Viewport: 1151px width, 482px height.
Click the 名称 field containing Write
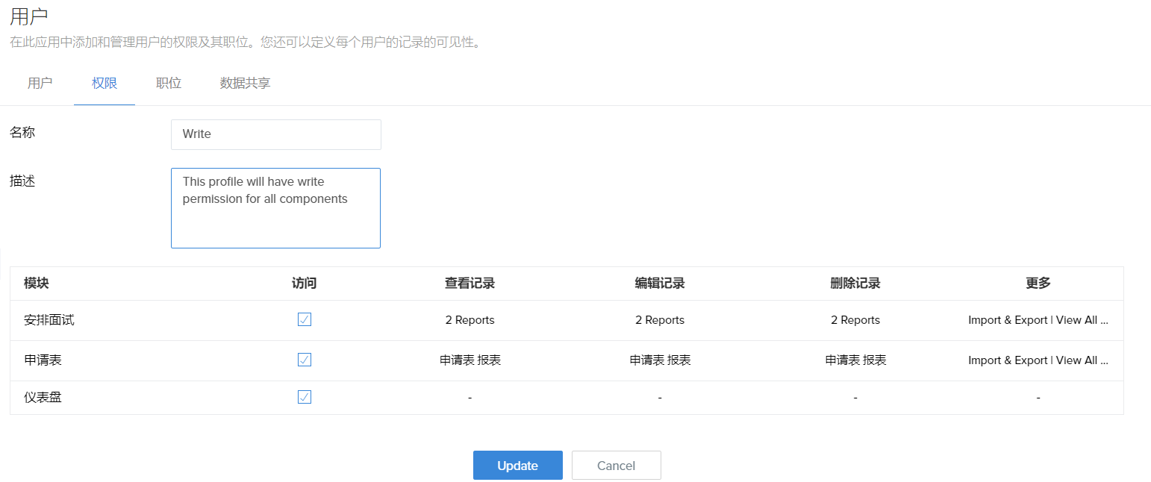[275, 134]
